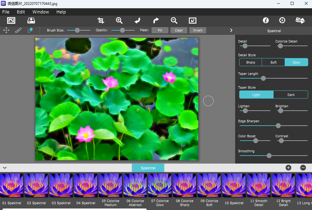Open the settings flower icon

pyautogui.click(x=282, y=20)
